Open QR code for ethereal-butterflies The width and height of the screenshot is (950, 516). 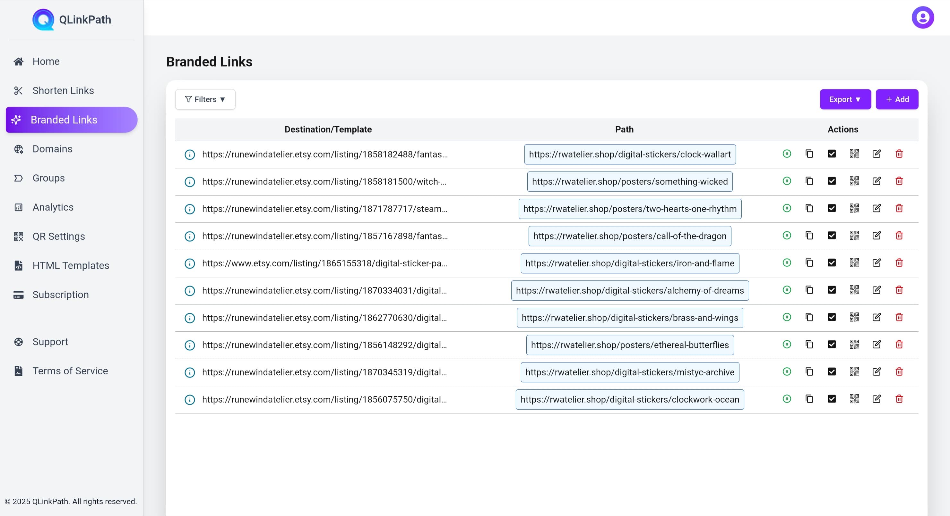tap(854, 344)
